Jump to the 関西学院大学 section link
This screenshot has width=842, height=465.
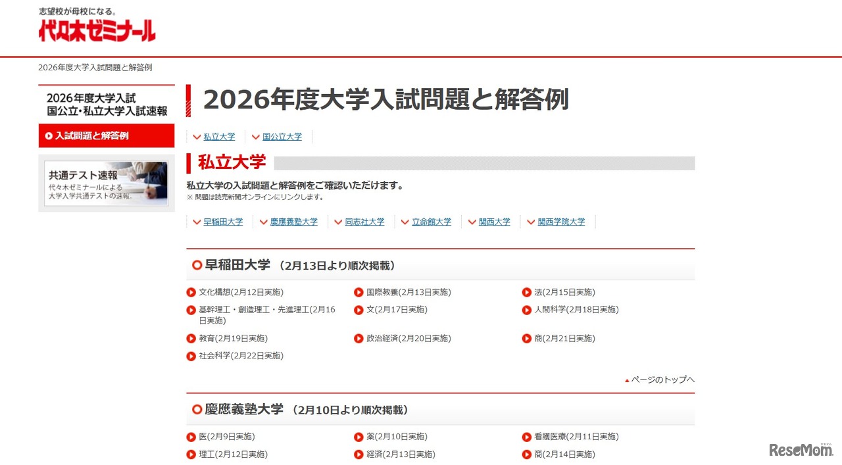click(561, 222)
